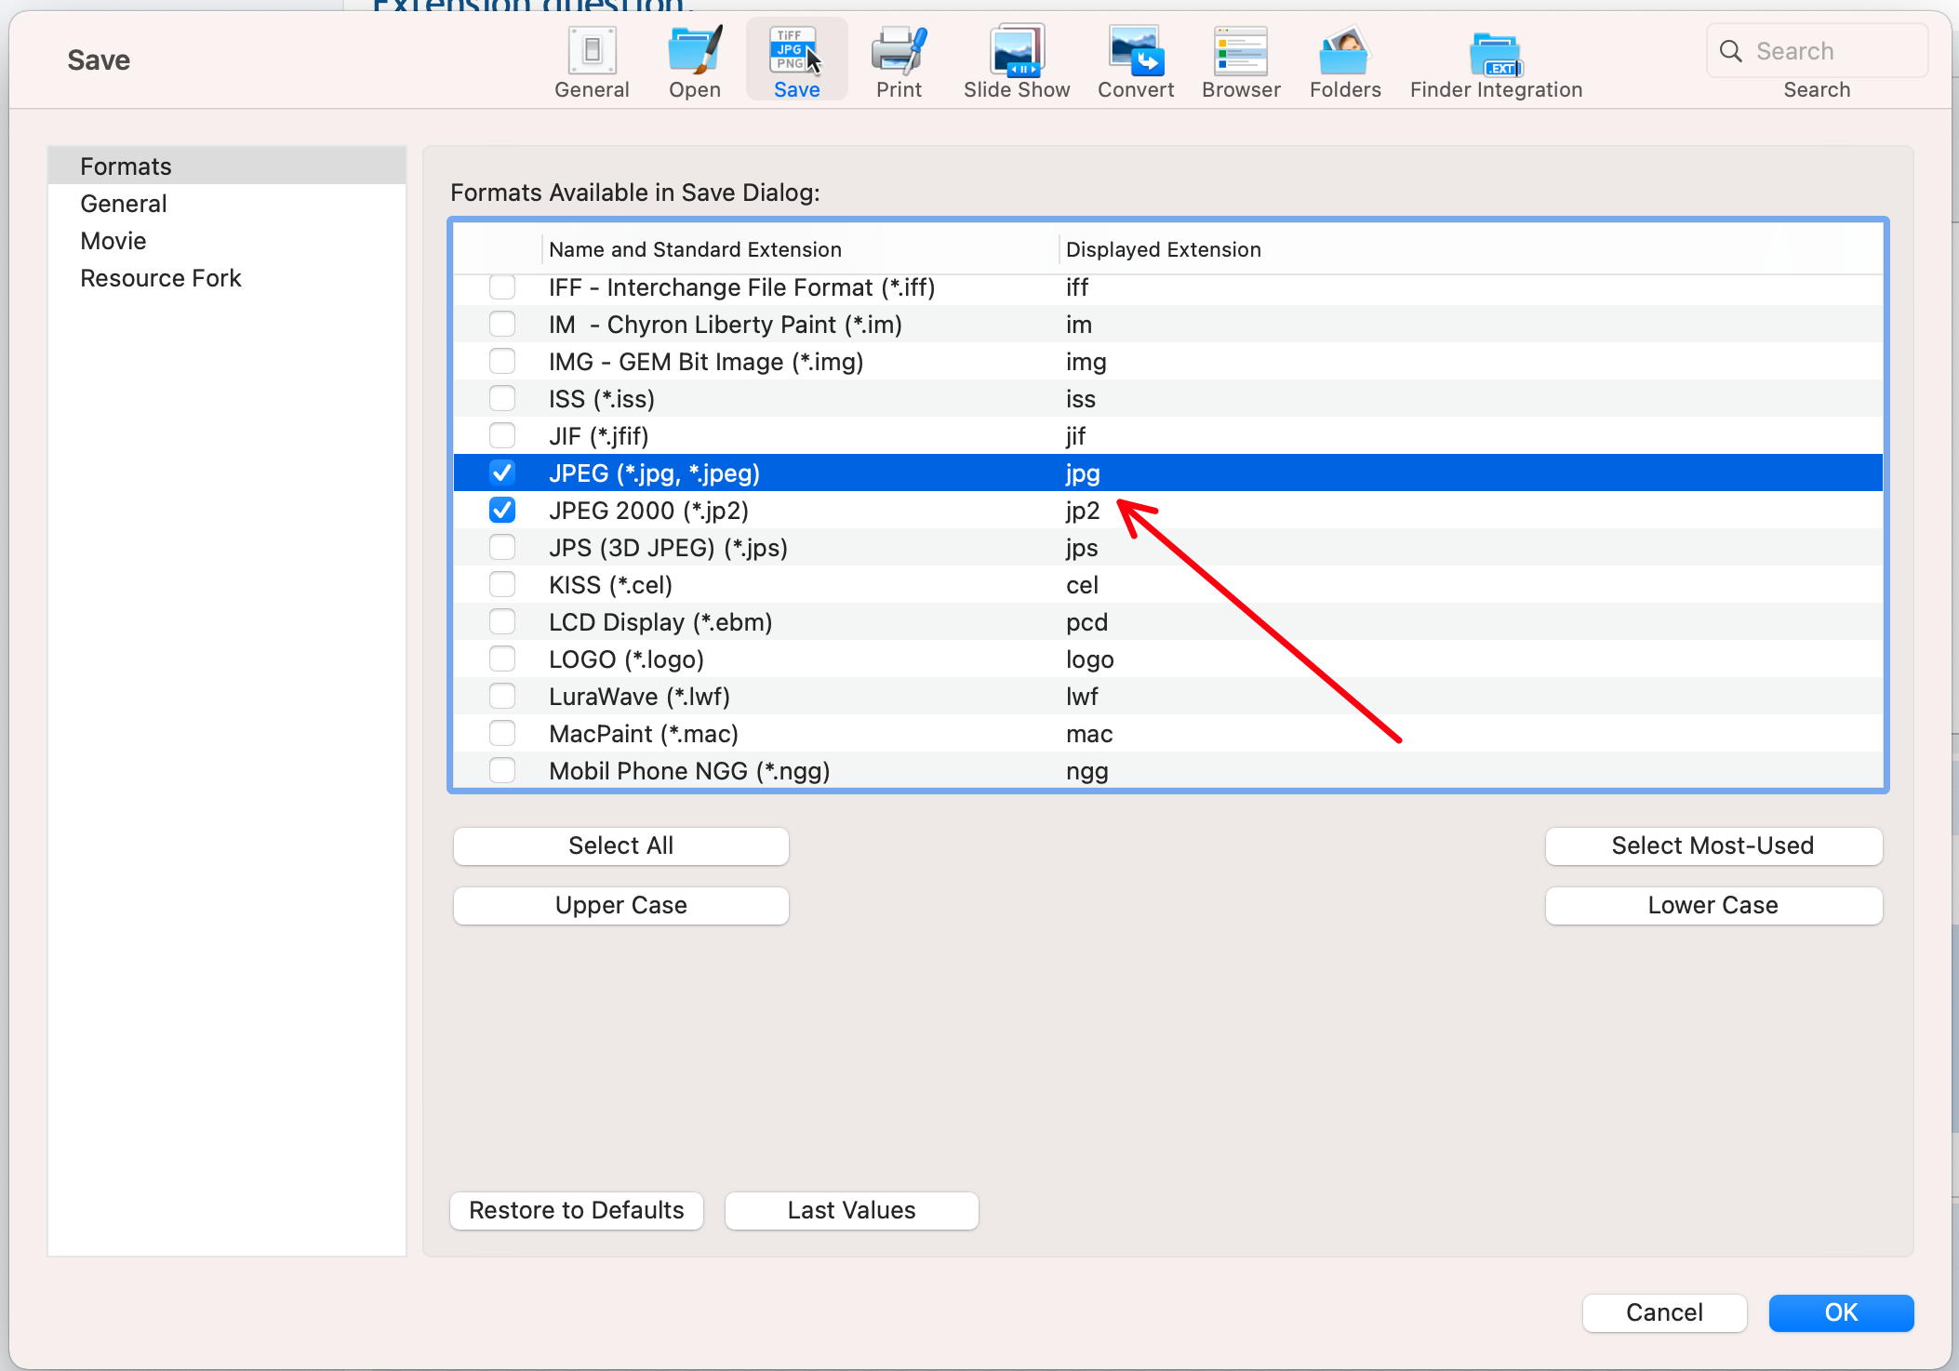Click the Select Most-Used button

point(1713,845)
